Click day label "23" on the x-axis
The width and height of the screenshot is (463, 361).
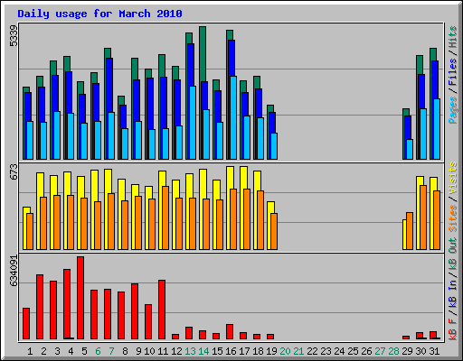pos(326,351)
